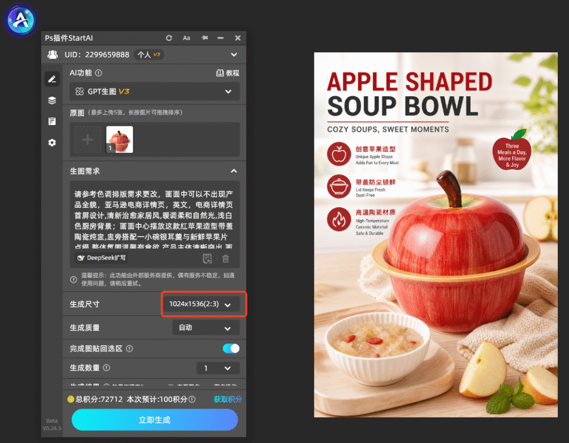This screenshot has height=443, width=569.
Task: Click the prompt template icon beside trash
Action: (x=207, y=258)
